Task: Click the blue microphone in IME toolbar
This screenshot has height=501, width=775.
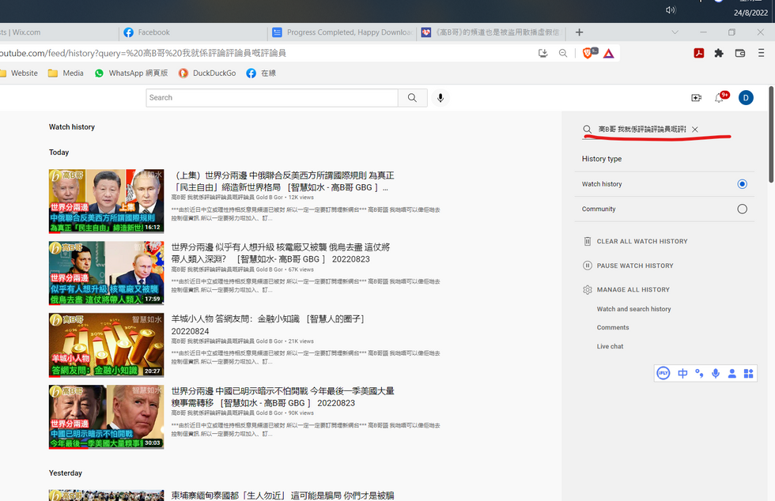Action: coord(716,374)
